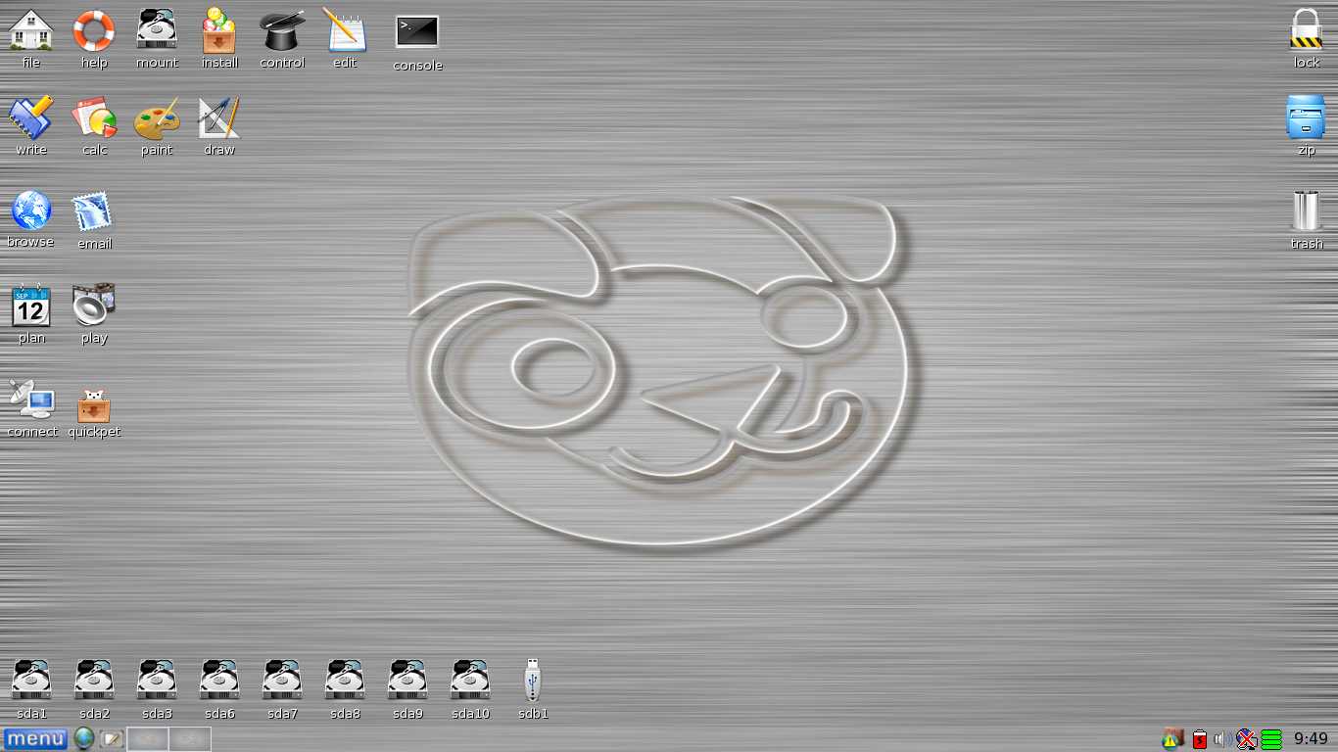
Task: Open the connect network wizard icon
Action: click(x=31, y=399)
